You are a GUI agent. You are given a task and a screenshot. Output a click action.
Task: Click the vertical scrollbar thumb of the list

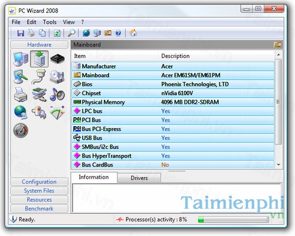pyautogui.click(x=278, y=101)
